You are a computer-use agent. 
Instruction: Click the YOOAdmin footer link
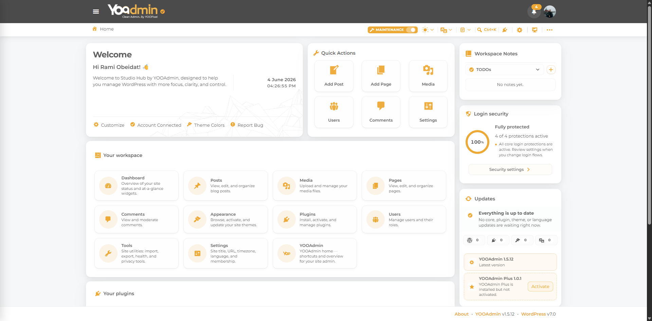pos(488,314)
